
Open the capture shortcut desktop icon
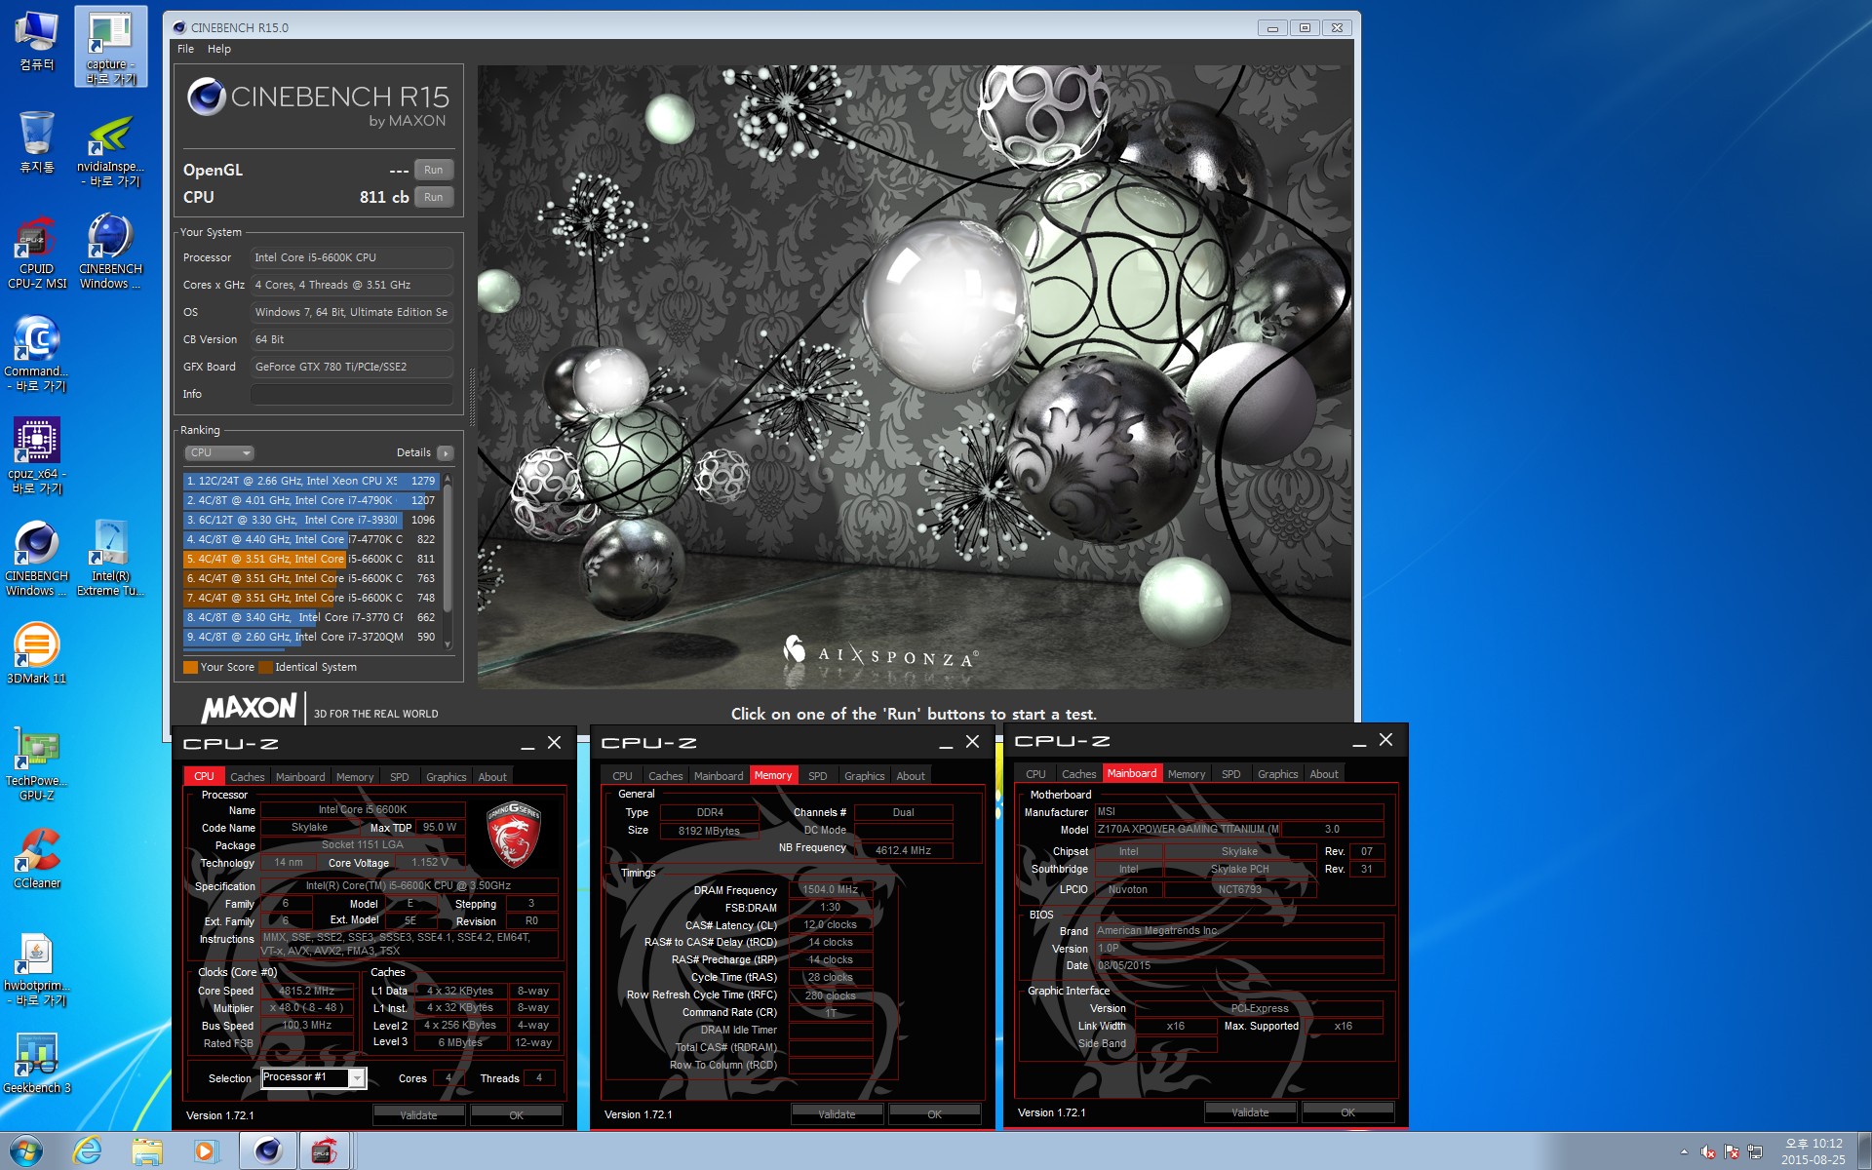[110, 47]
